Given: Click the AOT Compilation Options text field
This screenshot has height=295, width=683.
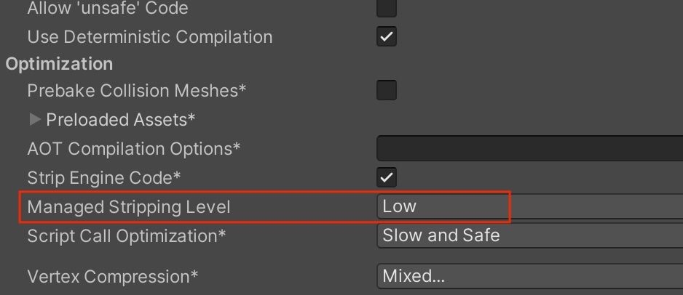Looking at the screenshot, I should (x=529, y=148).
